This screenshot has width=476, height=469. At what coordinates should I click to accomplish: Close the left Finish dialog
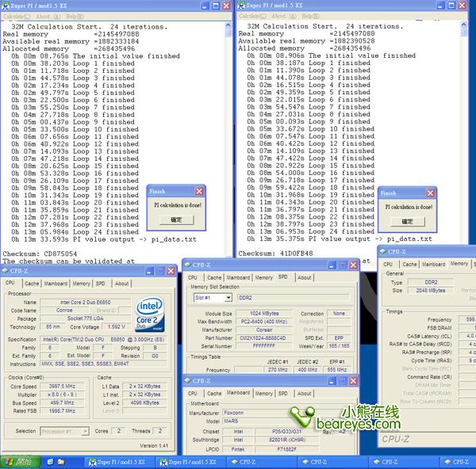199,191
